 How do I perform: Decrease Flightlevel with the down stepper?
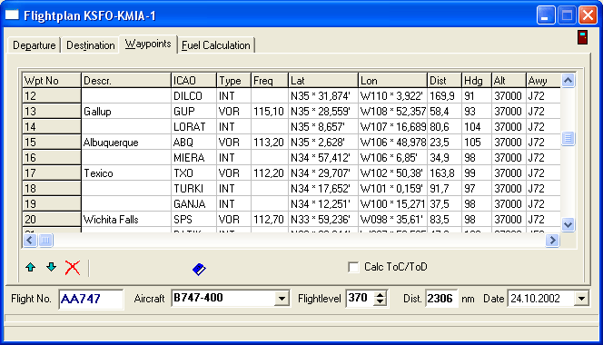380,302
